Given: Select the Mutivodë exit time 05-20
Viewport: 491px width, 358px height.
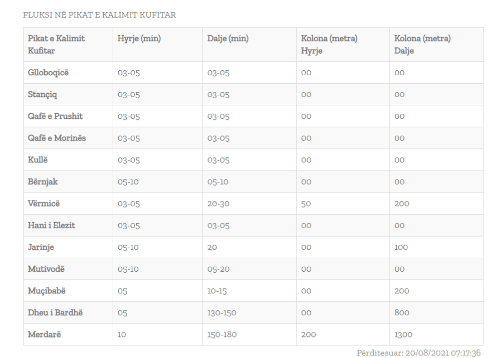Looking at the screenshot, I should (218, 269).
